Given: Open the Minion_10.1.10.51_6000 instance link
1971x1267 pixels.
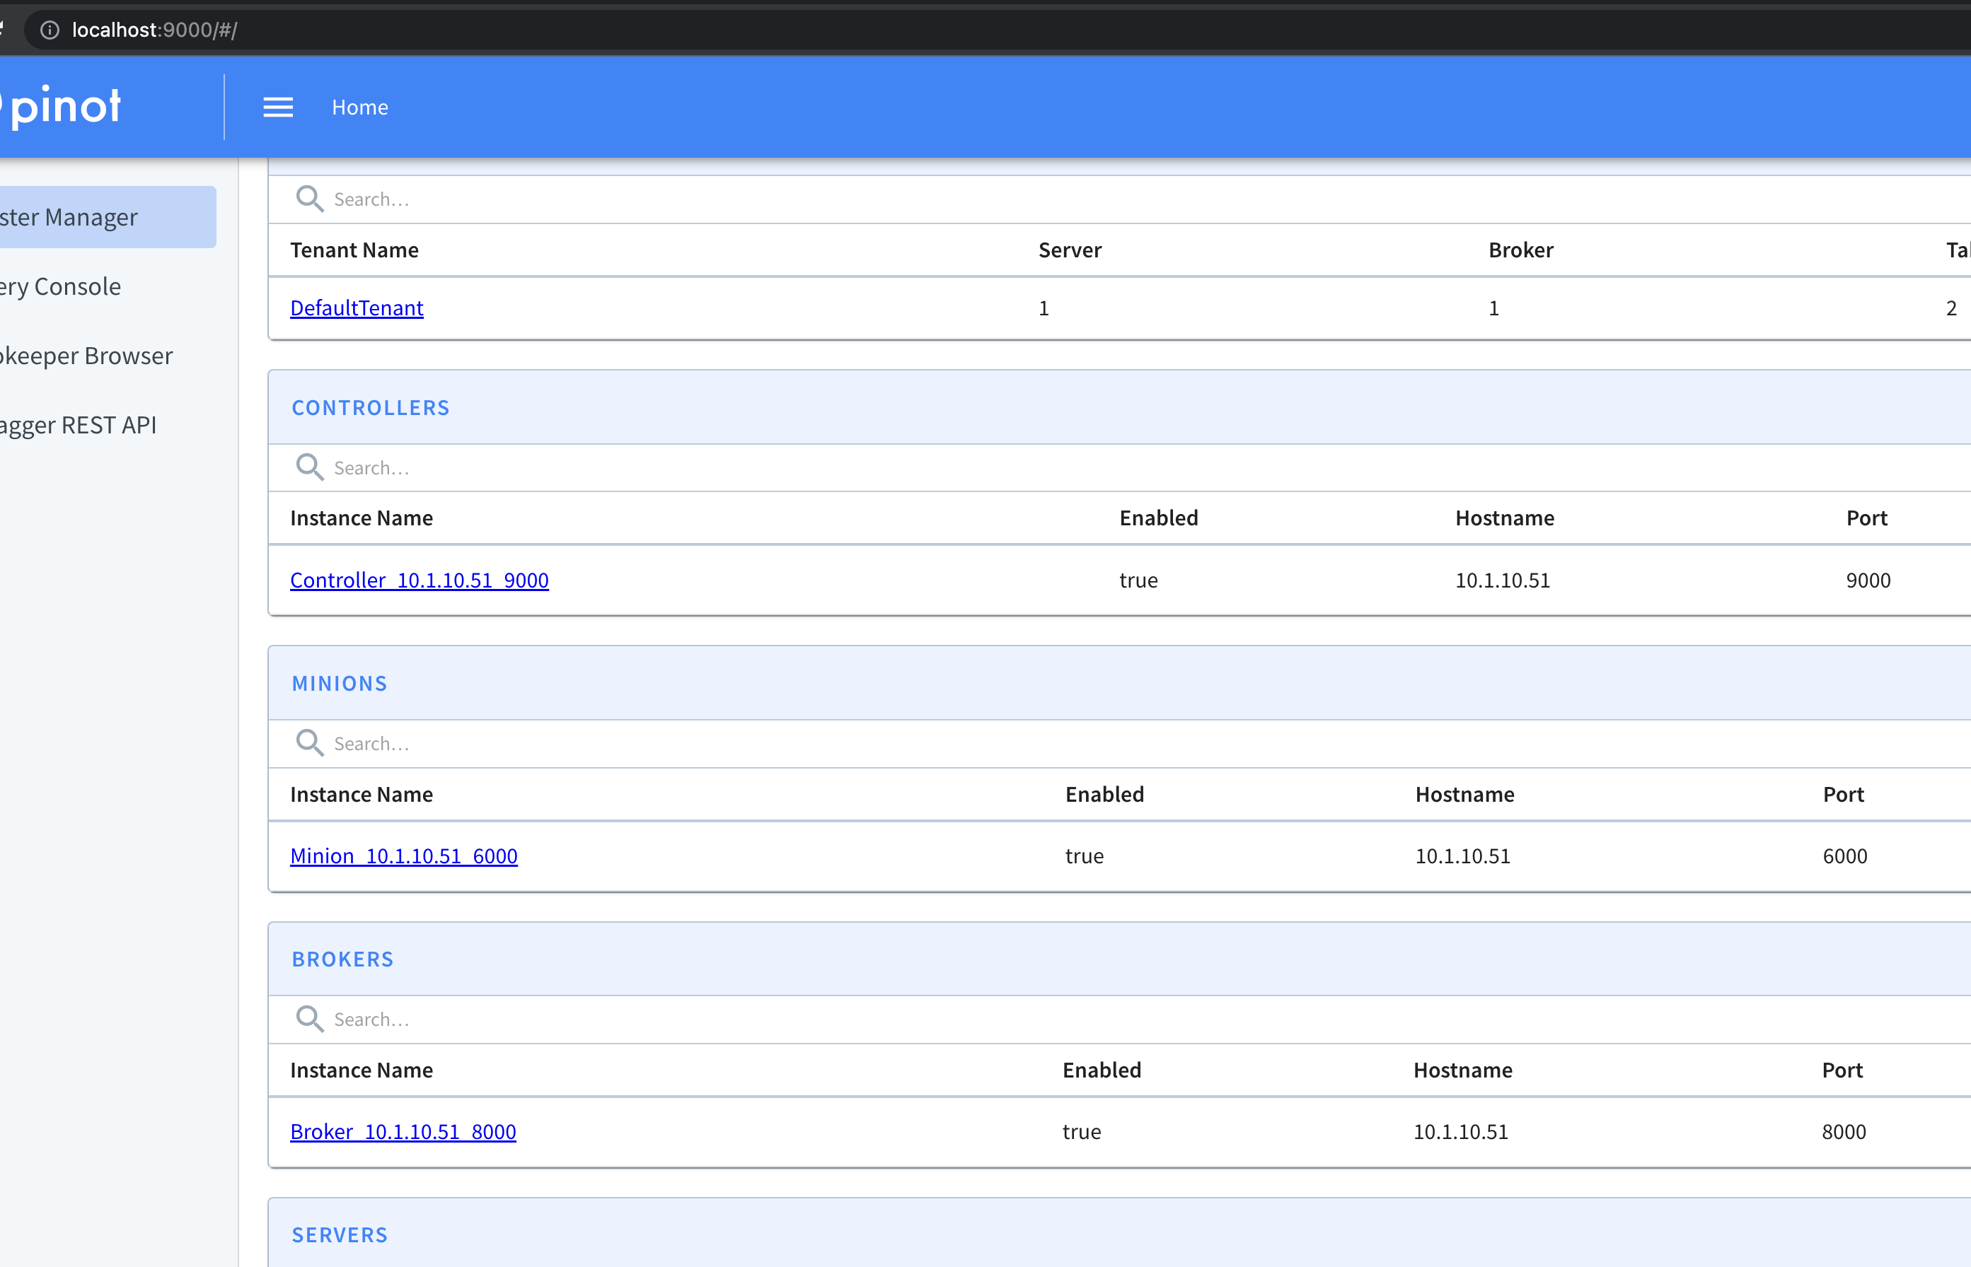Looking at the screenshot, I should point(403,856).
